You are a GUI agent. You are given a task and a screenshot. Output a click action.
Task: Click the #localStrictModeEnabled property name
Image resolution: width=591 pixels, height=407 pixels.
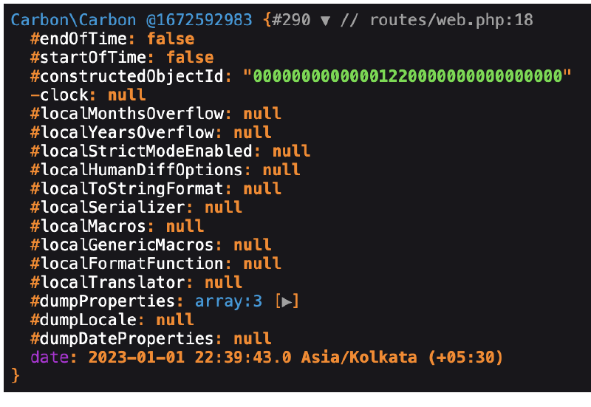(140, 151)
